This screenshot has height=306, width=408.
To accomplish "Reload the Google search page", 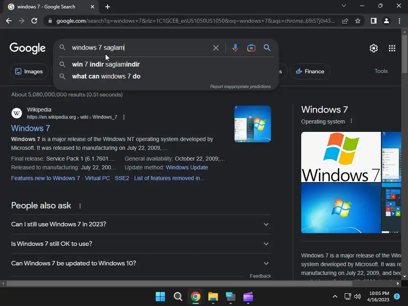I will (34, 21).
